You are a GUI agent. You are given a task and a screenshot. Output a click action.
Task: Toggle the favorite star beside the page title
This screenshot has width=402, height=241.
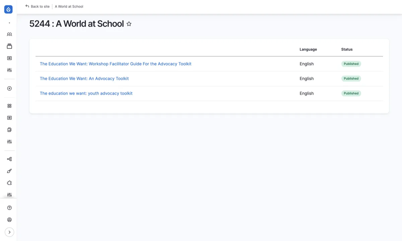point(129,24)
